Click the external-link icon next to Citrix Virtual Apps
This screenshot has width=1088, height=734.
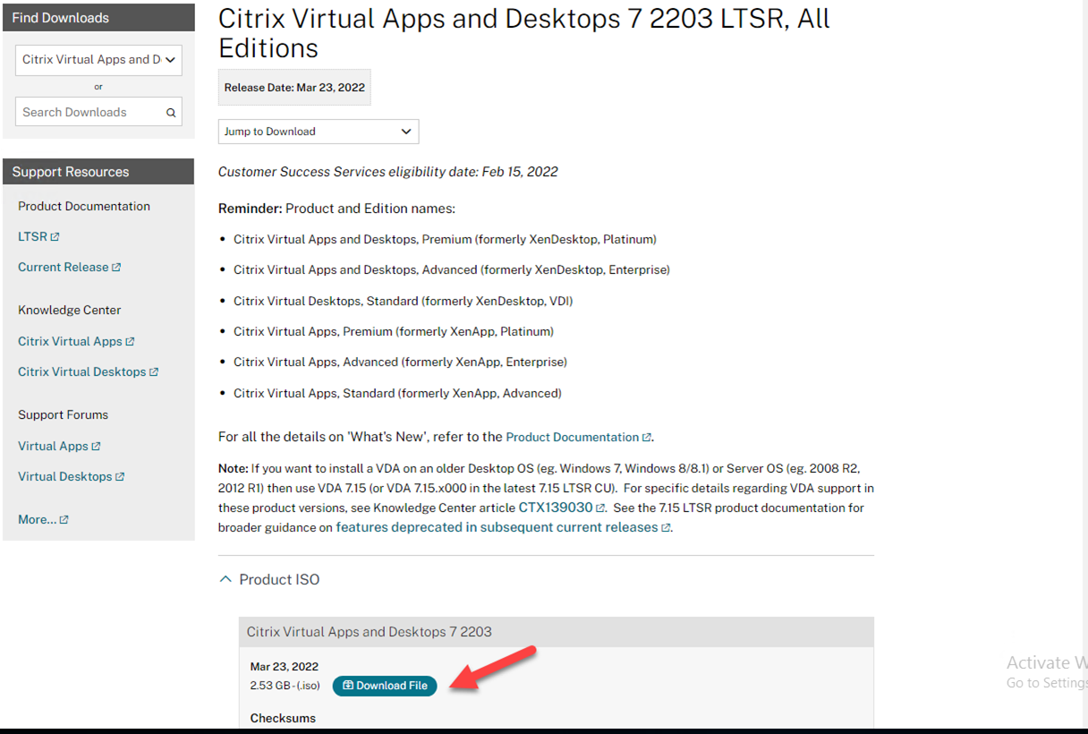(x=131, y=342)
